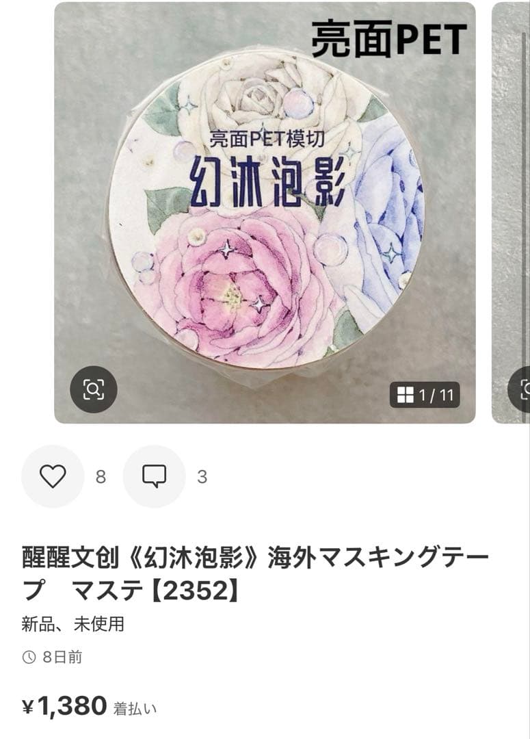The width and height of the screenshot is (530, 739).
Task: Tap the 8日前 posted time text
Action: coord(63,657)
